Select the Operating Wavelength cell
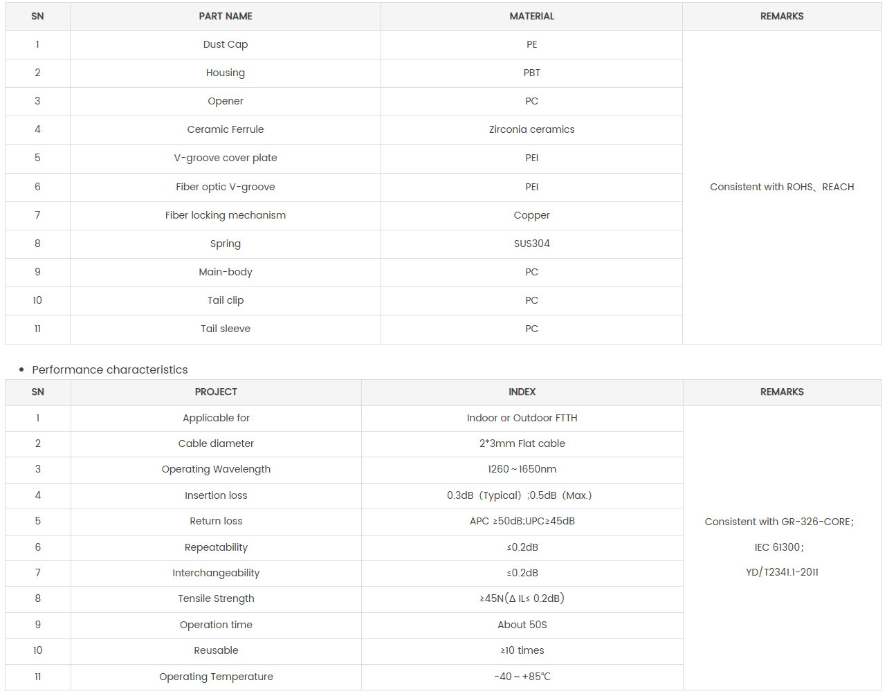 tap(216, 469)
